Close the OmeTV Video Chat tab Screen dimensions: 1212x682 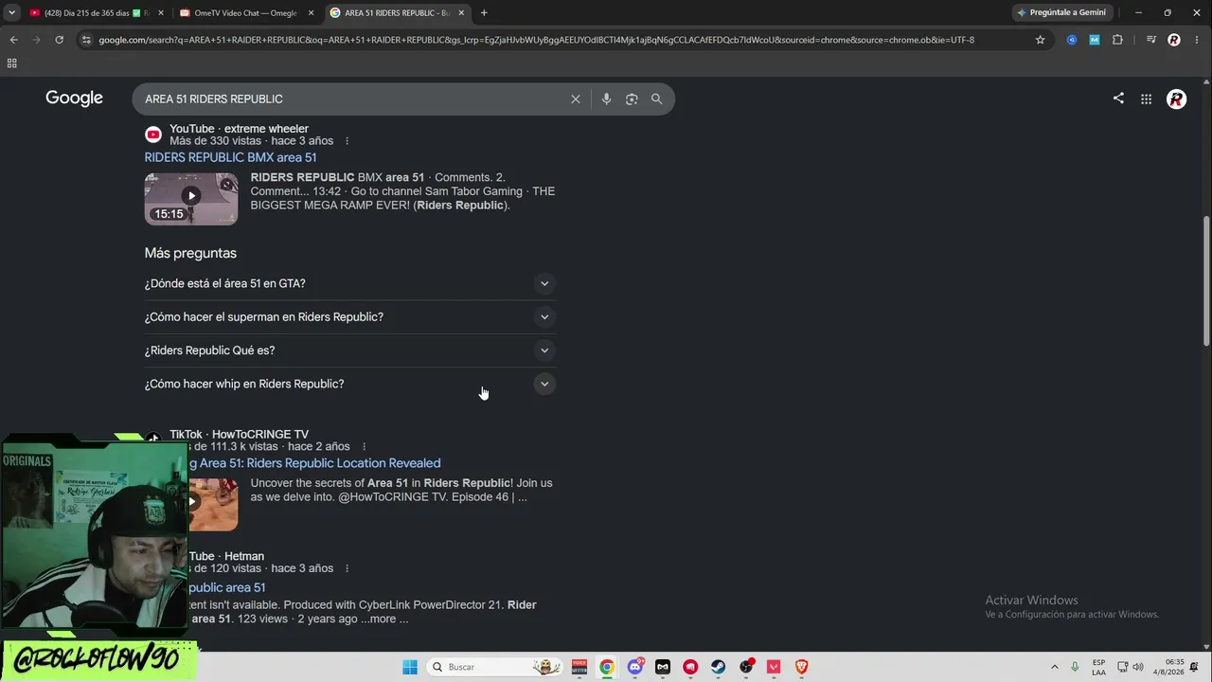coord(311,12)
